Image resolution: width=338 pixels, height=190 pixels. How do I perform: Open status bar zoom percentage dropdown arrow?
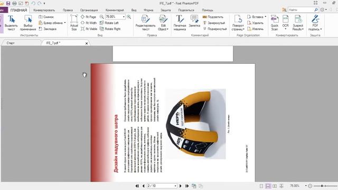(x=306, y=186)
